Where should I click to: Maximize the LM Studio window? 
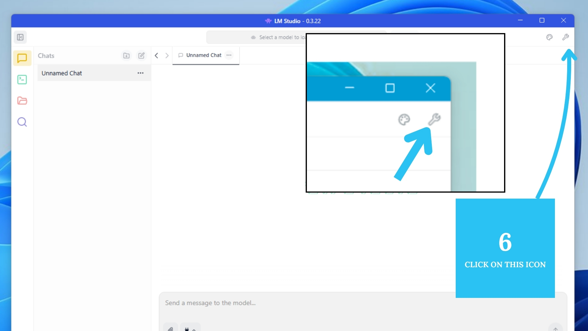tap(542, 21)
